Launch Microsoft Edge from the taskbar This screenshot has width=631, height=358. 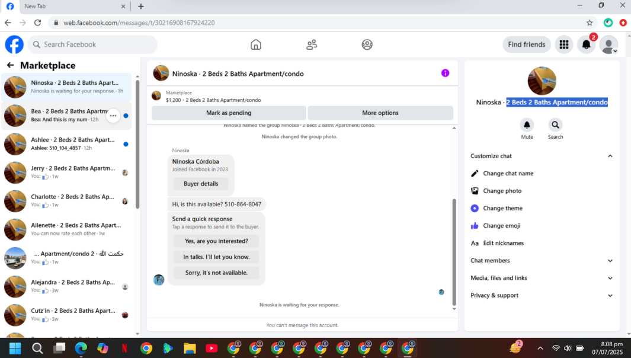coord(81,349)
